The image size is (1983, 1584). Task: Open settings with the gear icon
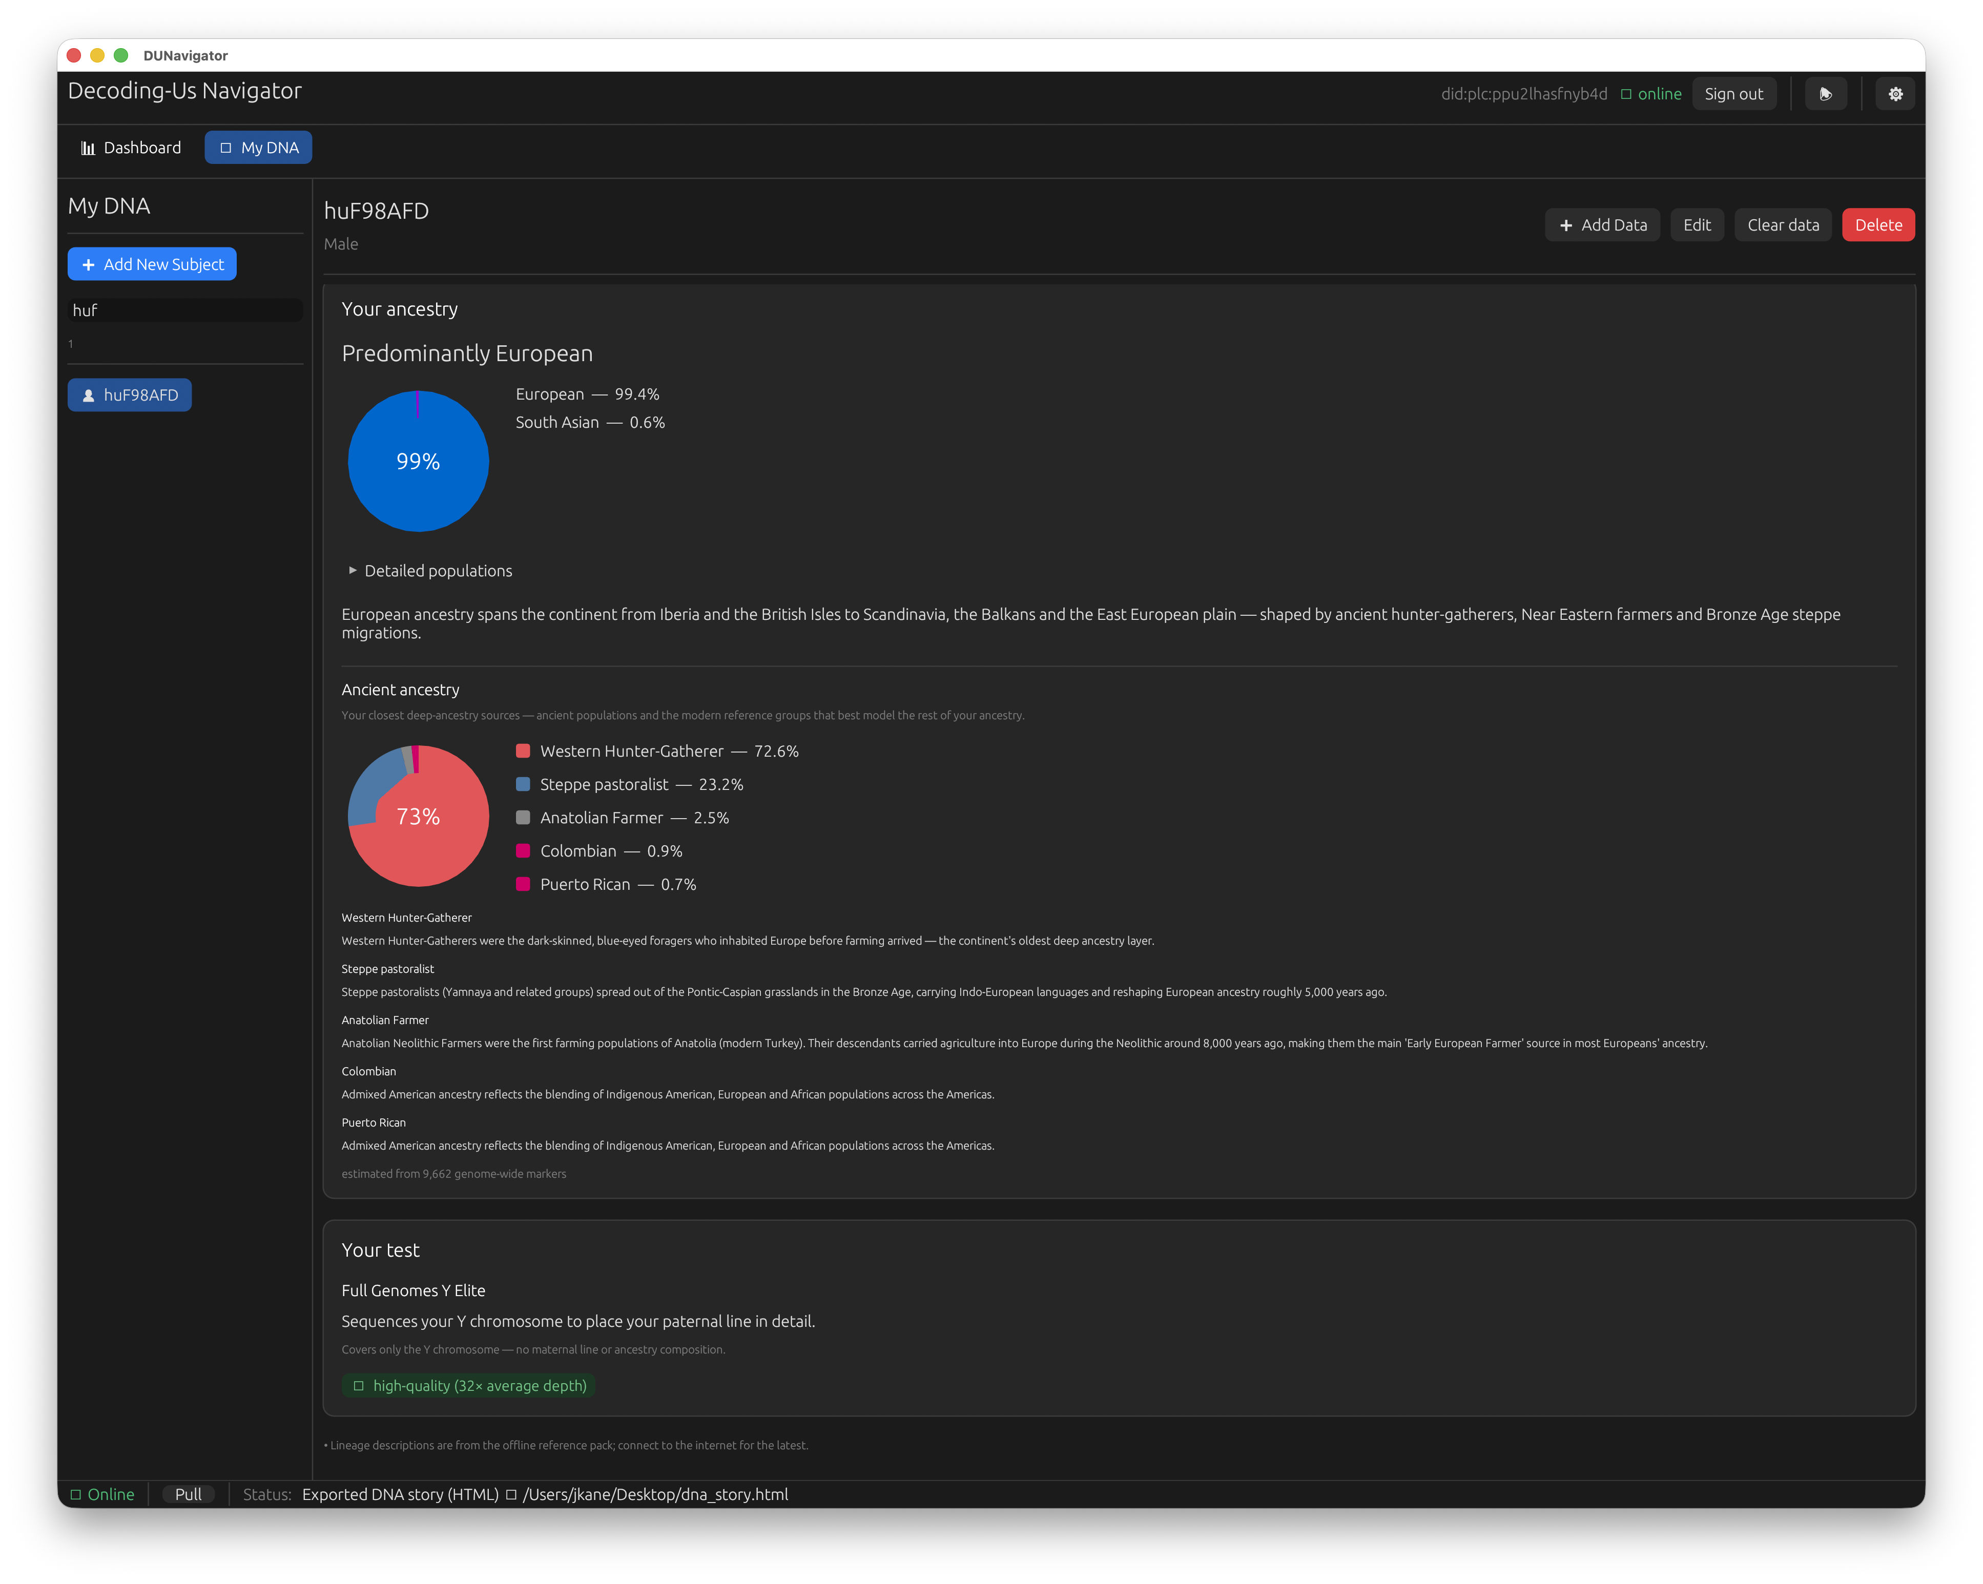pos(1895,94)
